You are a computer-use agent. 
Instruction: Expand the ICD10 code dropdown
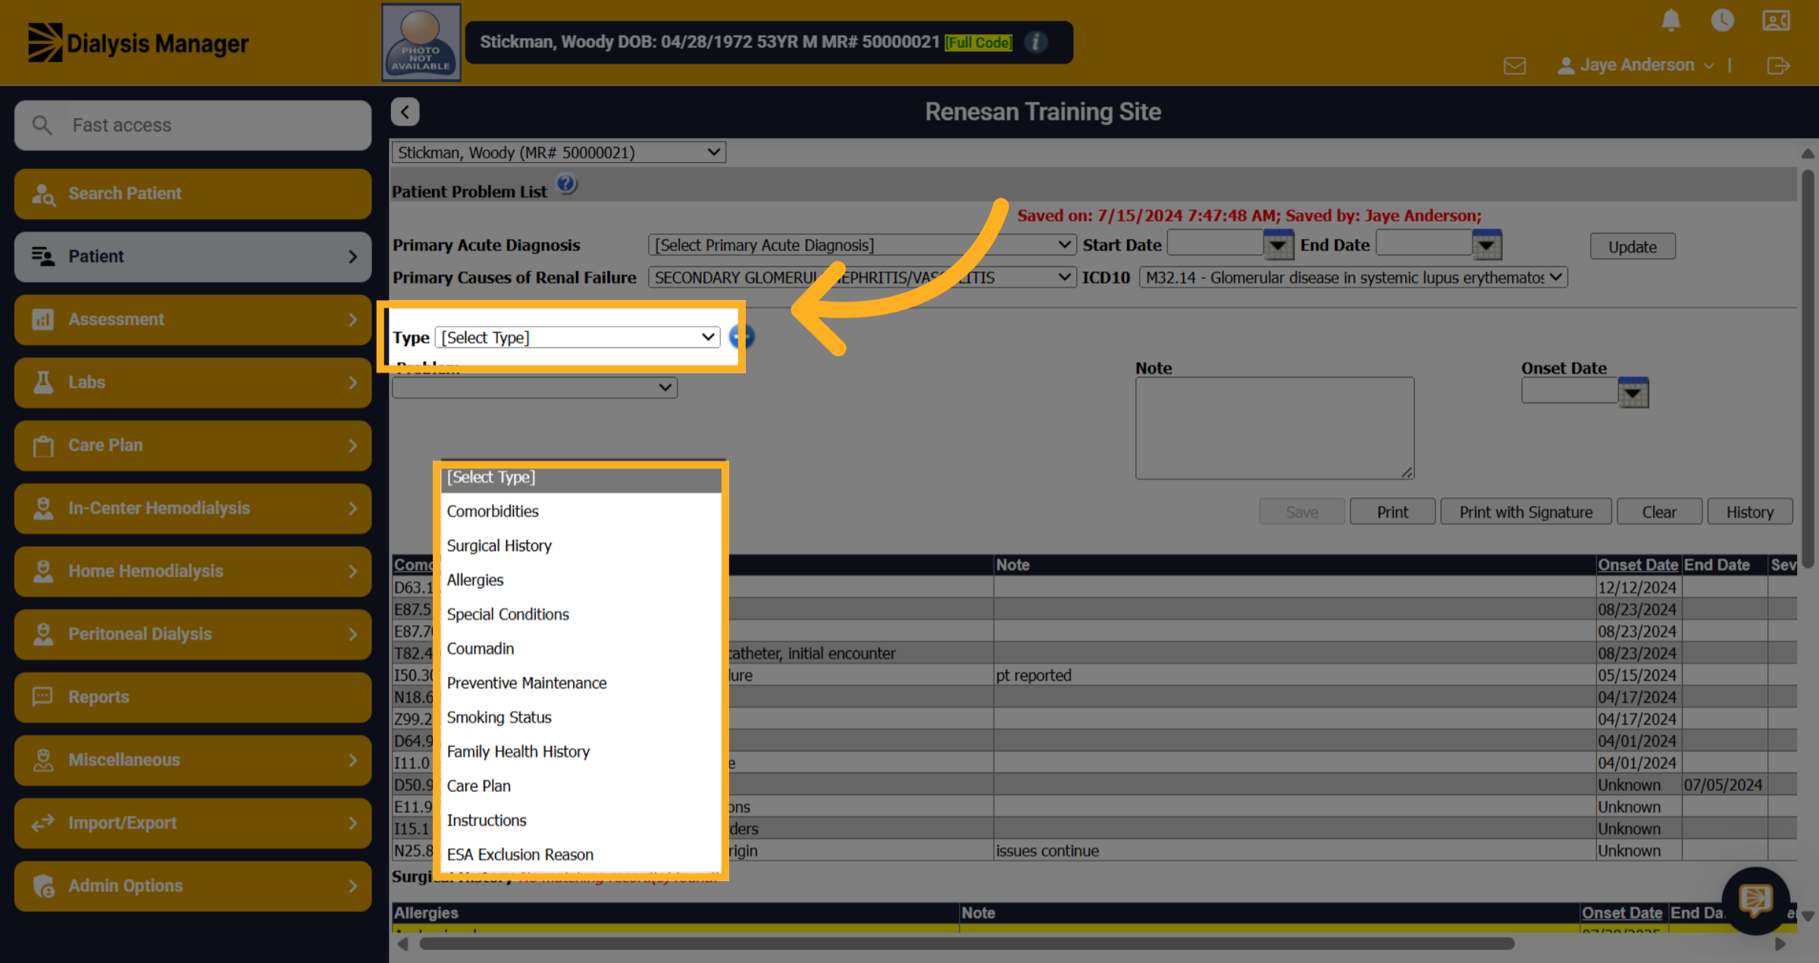pyautogui.click(x=1353, y=277)
